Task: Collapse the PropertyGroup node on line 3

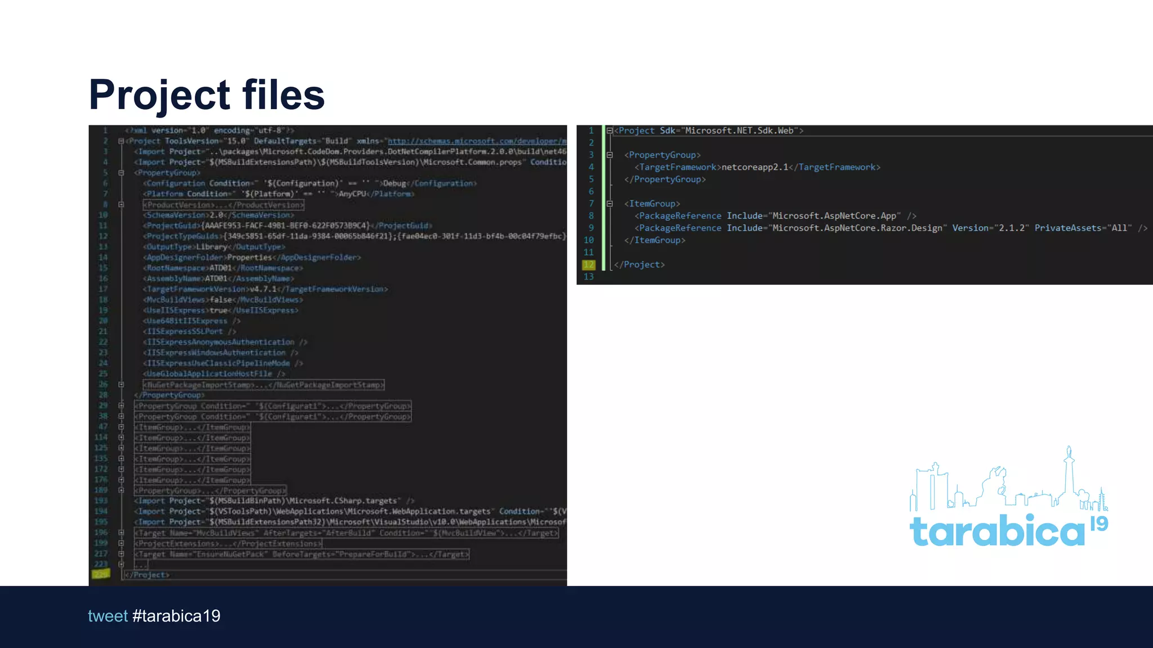Action: (609, 155)
